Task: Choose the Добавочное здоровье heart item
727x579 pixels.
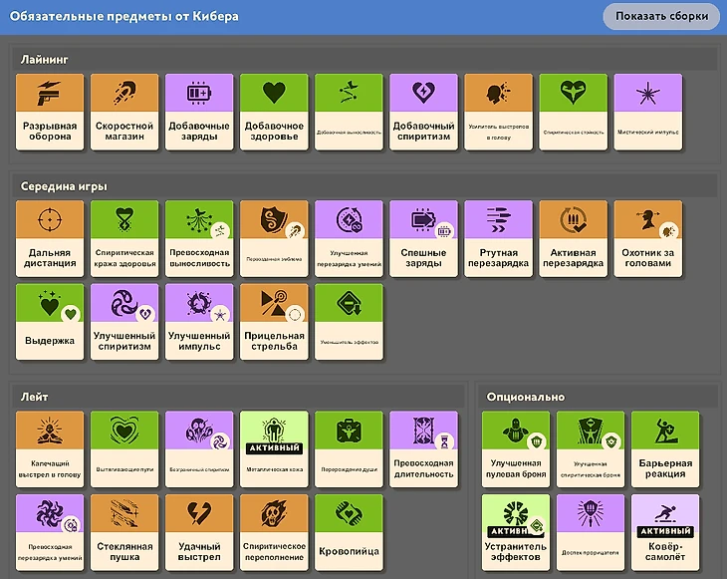Action: [274, 113]
